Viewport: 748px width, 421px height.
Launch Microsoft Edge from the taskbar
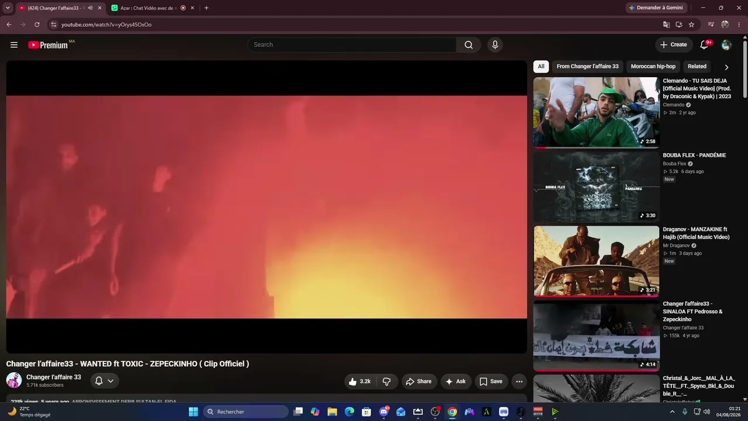pyautogui.click(x=349, y=412)
